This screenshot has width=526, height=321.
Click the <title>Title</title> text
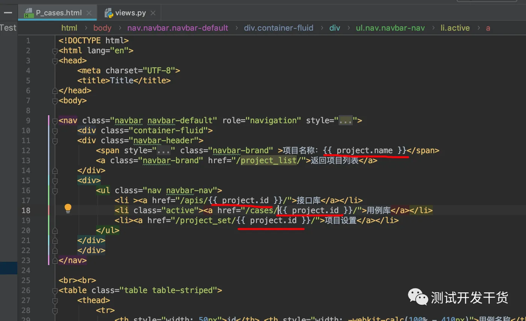(124, 81)
